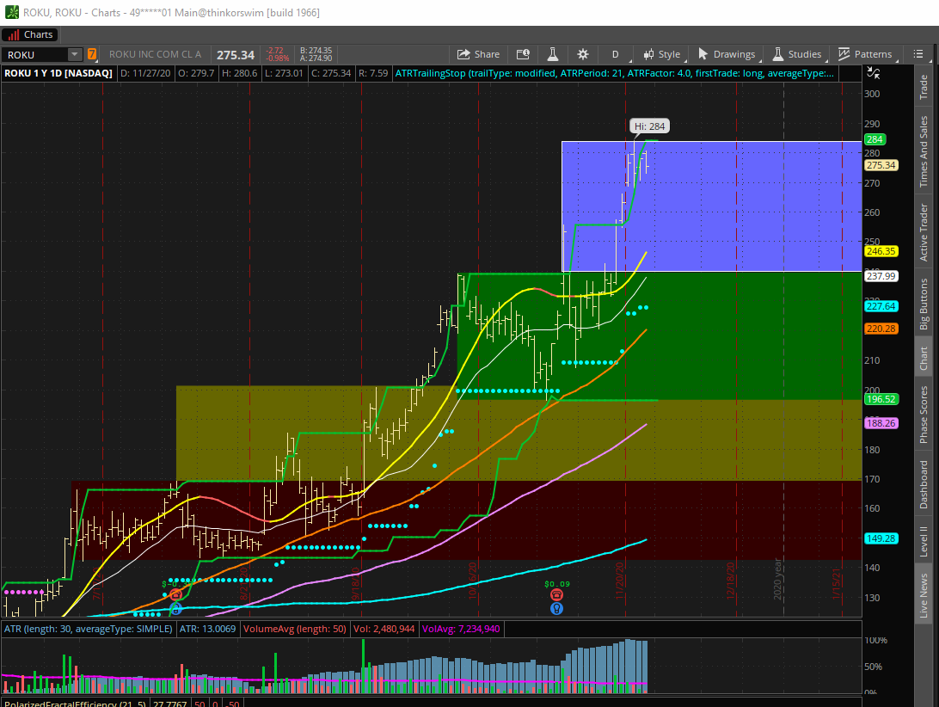The height and width of the screenshot is (707, 939).
Task: Click the 196.52 green axis label
Action: click(881, 399)
